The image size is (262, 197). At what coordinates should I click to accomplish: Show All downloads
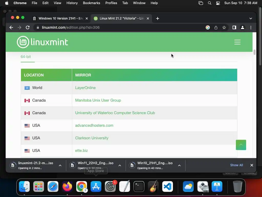pyautogui.click(x=237, y=165)
